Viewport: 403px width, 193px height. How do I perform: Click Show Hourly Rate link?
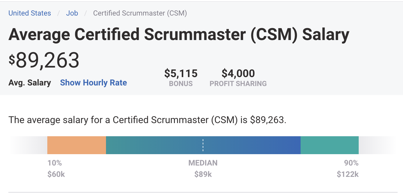click(x=93, y=83)
